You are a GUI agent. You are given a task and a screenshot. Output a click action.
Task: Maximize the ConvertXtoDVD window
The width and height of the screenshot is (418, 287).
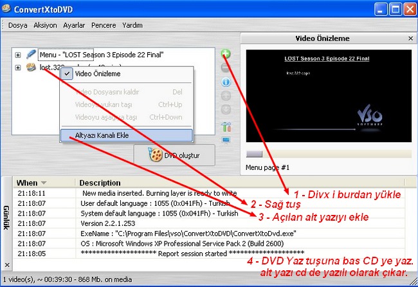click(395, 10)
